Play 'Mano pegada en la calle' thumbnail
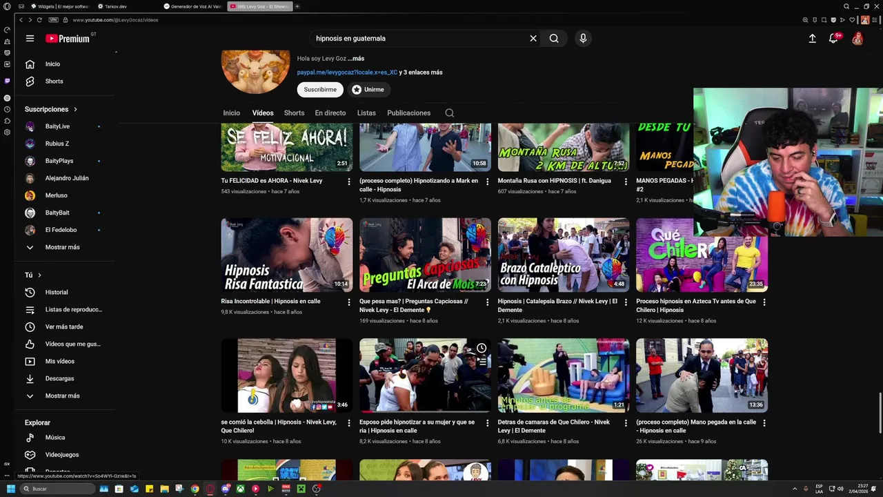883x497 pixels. pos(702,376)
